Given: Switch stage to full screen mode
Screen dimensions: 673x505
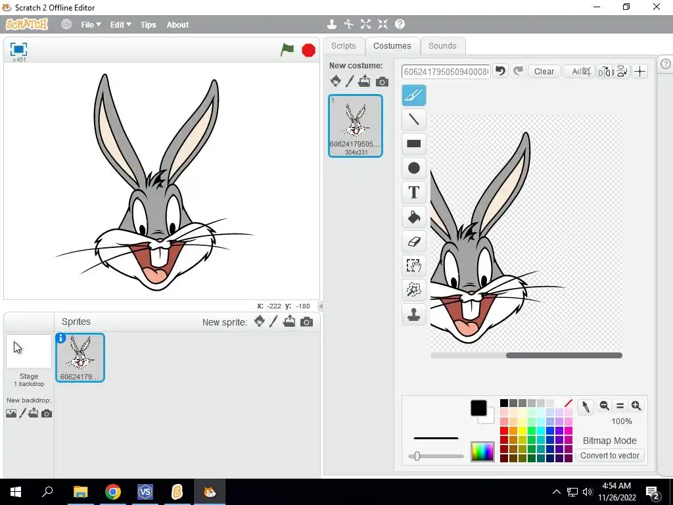Looking at the screenshot, I should (x=18, y=49).
